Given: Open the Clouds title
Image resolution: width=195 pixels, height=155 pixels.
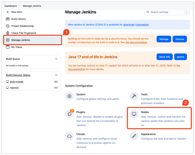Looking at the screenshot, I should point(80,134).
